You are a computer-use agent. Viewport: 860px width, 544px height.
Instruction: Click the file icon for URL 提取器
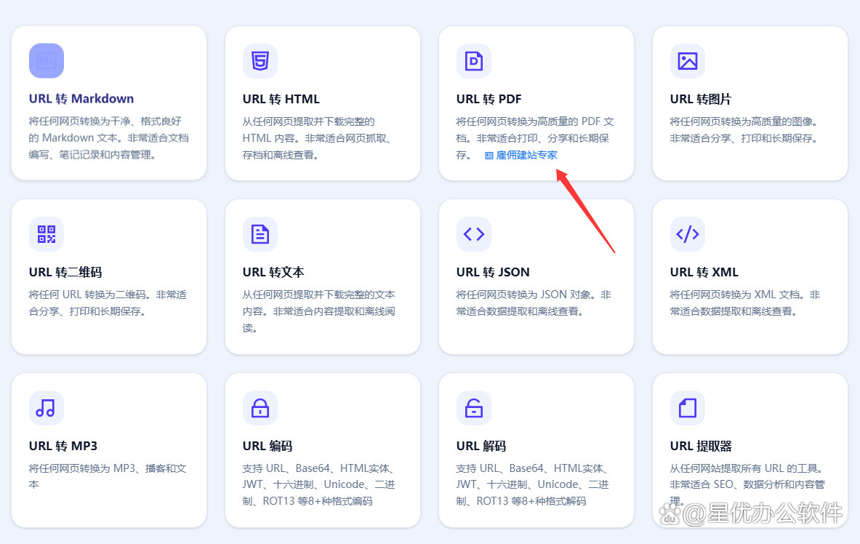coord(688,408)
